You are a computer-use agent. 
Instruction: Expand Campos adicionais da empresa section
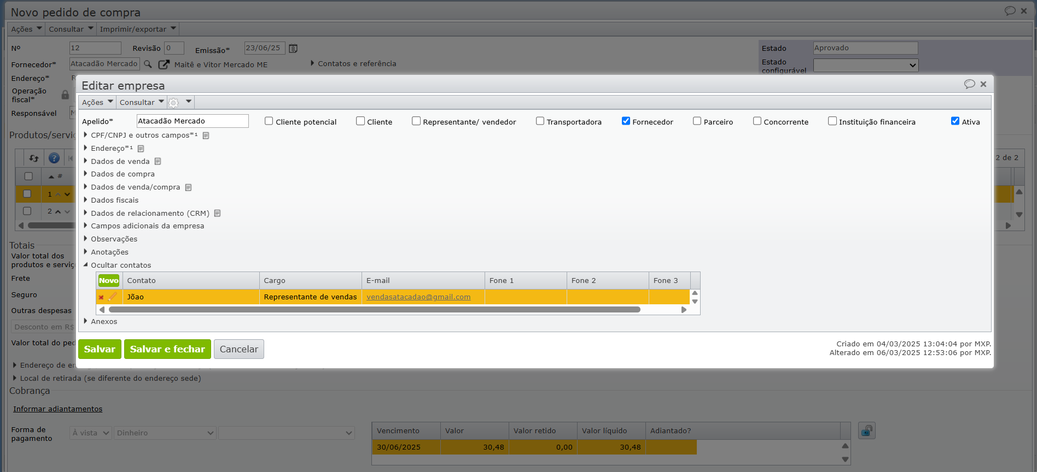(x=144, y=226)
